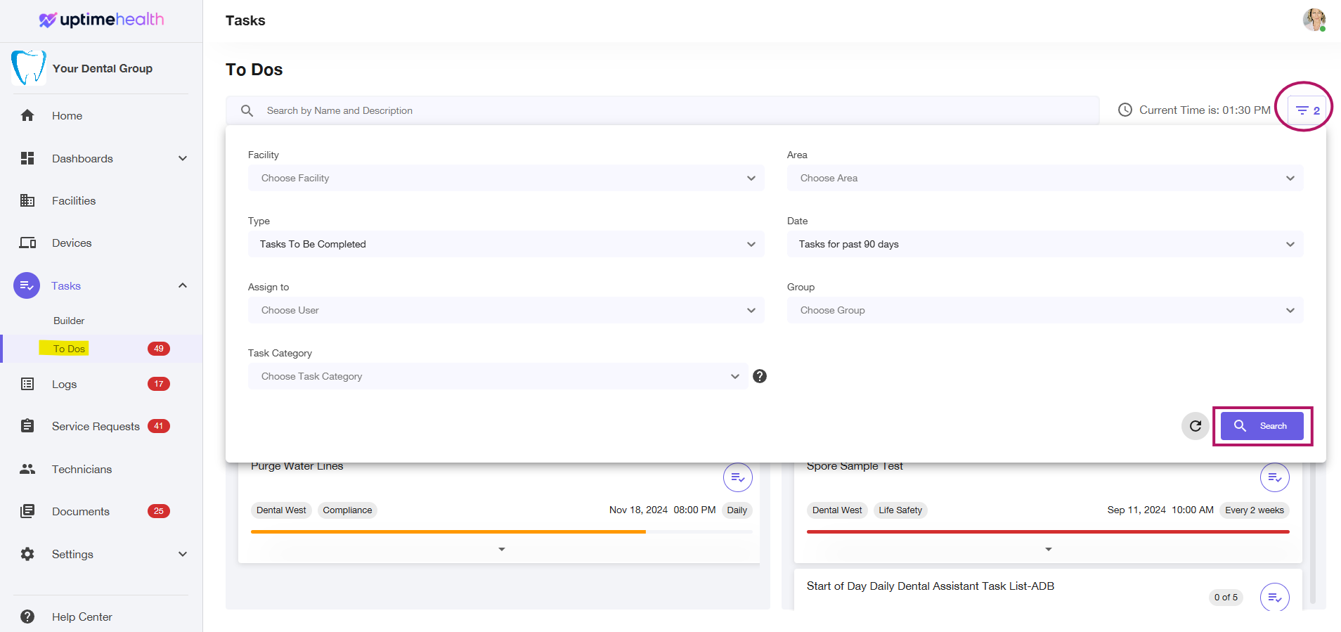This screenshot has height=632, width=1341.
Task: Click the Devices icon in sidebar
Action: 27,243
